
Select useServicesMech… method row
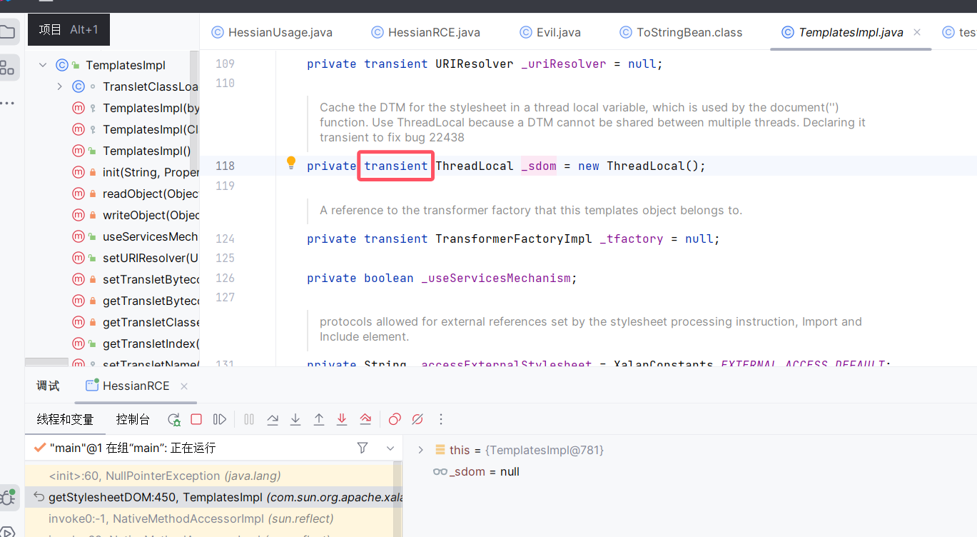(136, 236)
